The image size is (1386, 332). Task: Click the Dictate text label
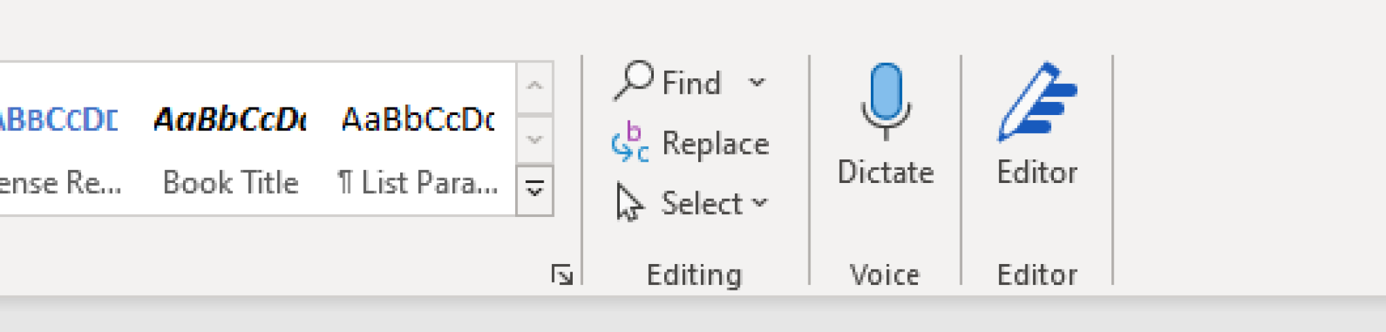point(885,172)
